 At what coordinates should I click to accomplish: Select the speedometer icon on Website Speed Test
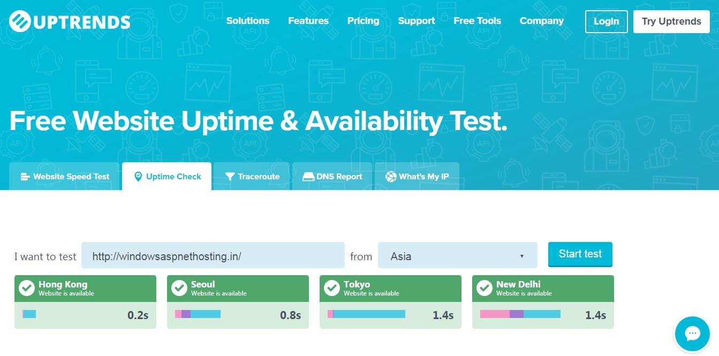pyautogui.click(x=26, y=176)
